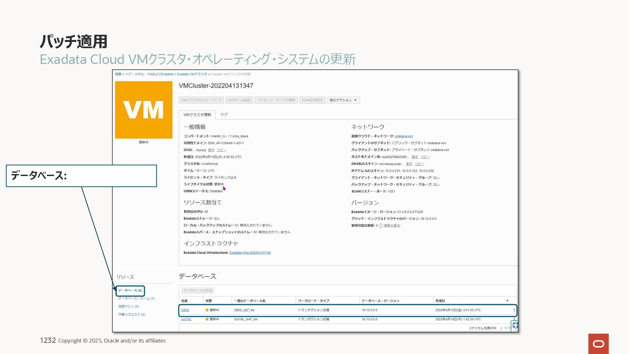Expand the 他のアクション dropdown
Screen dimensions: 629x354
[343, 100]
